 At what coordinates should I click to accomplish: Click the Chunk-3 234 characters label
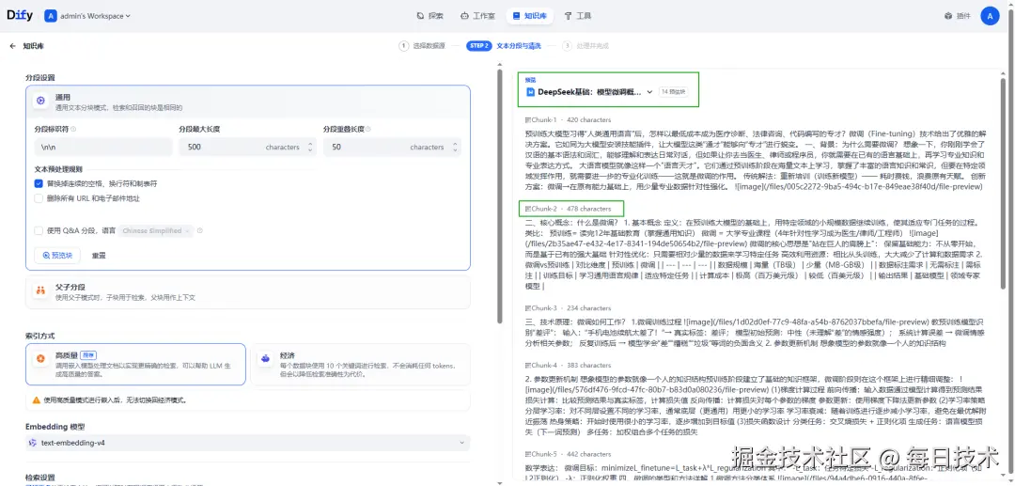568,308
